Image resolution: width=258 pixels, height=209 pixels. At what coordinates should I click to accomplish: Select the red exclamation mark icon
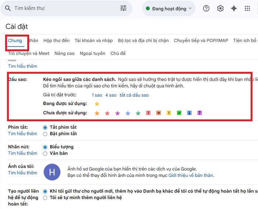(148, 113)
